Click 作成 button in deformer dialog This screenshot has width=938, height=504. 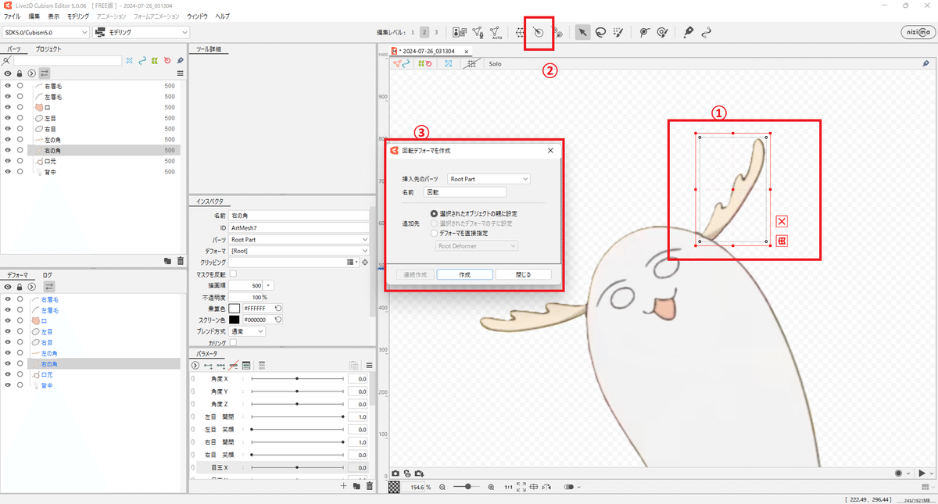(x=464, y=275)
